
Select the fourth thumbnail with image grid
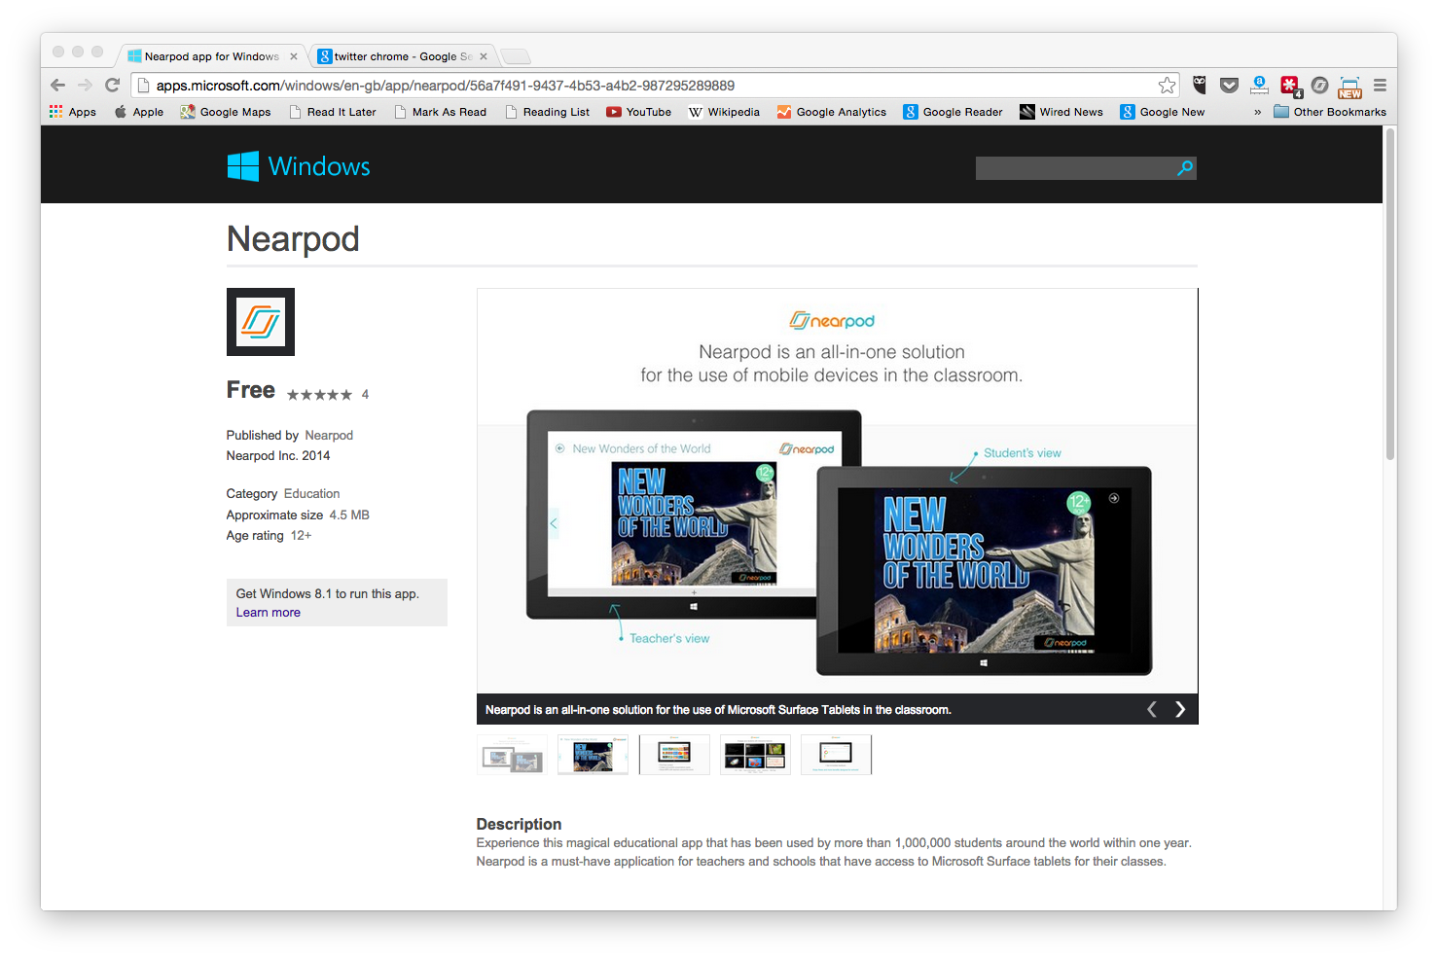[755, 755]
